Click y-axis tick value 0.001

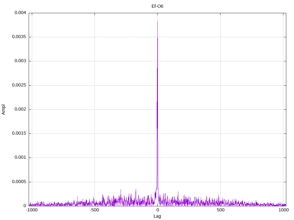click(x=20, y=158)
